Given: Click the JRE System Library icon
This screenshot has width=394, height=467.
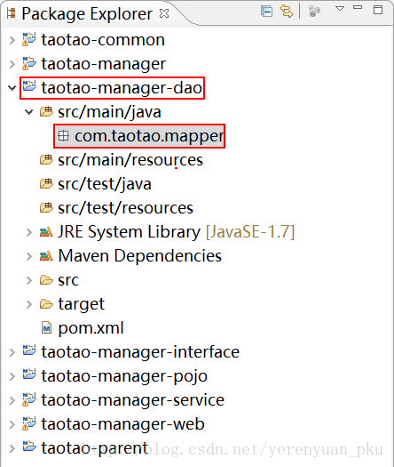Looking at the screenshot, I should click(46, 231).
